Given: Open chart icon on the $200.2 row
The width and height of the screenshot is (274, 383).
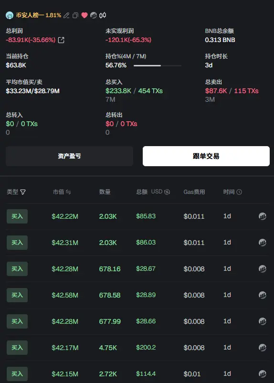Looking at the screenshot, I should pyautogui.click(x=263, y=347).
